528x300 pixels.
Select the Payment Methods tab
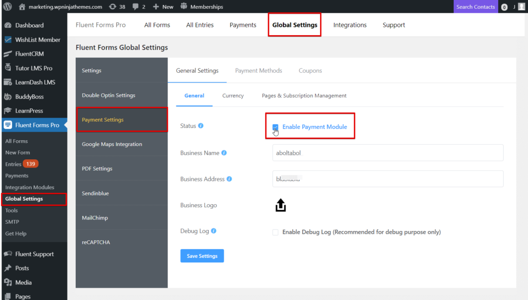click(x=259, y=71)
